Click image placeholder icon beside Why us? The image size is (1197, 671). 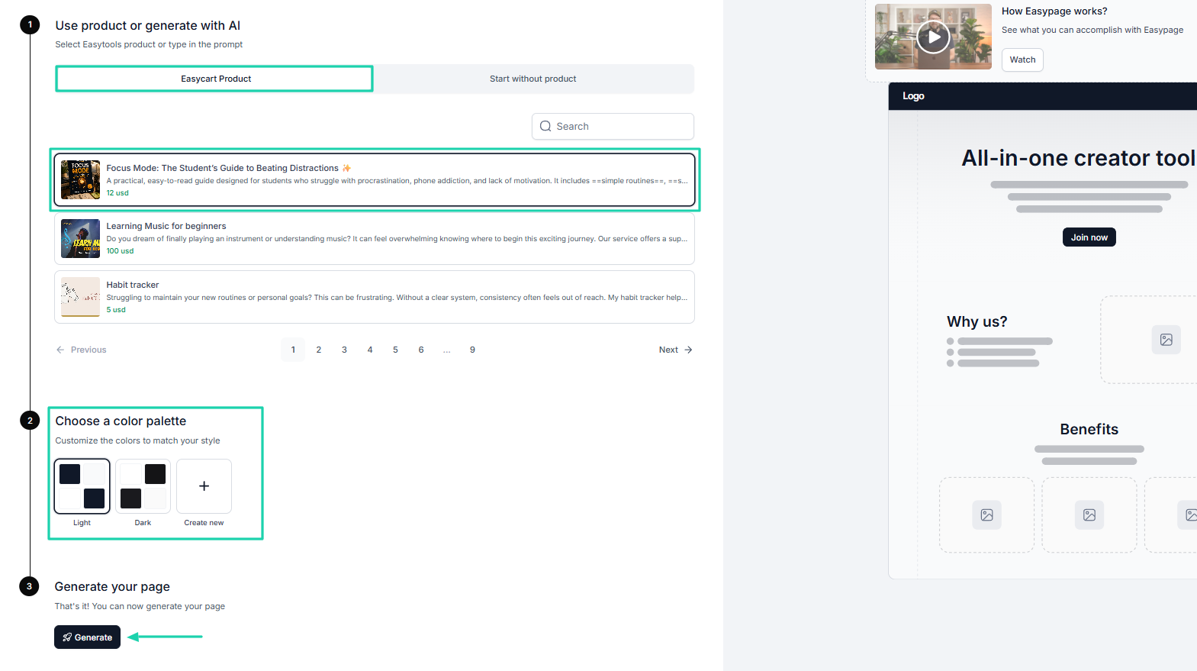(1166, 340)
